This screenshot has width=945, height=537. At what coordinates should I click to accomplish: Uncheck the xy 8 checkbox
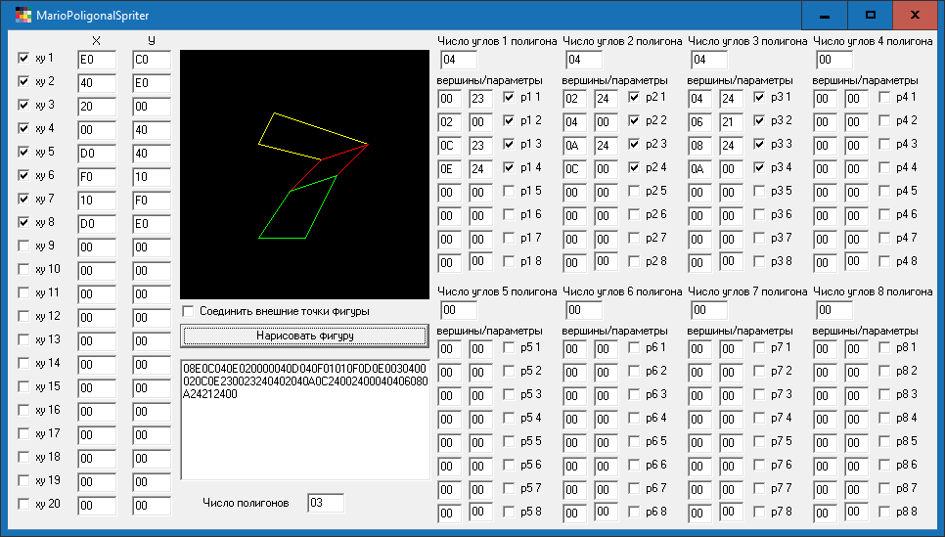[x=23, y=222]
